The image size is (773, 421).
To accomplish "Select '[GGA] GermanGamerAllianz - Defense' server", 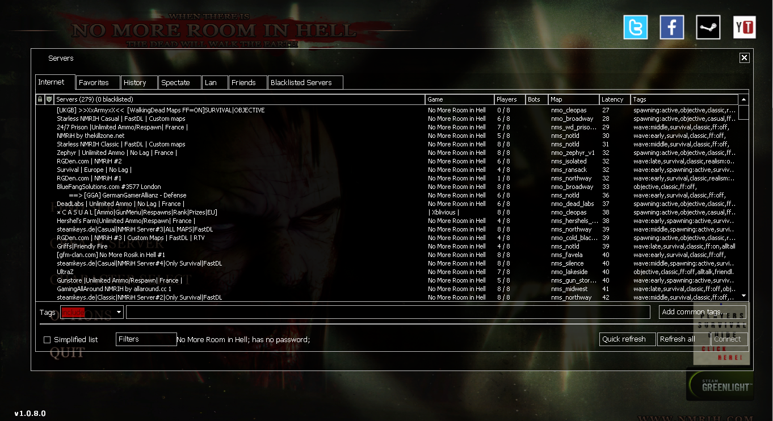I will tap(387, 195).
